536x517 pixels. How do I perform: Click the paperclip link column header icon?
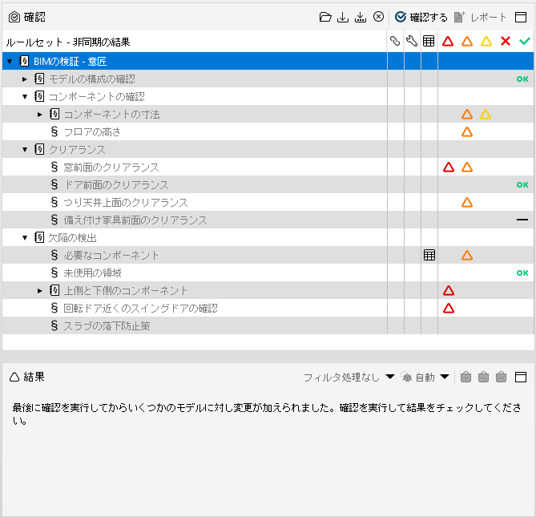(x=395, y=42)
